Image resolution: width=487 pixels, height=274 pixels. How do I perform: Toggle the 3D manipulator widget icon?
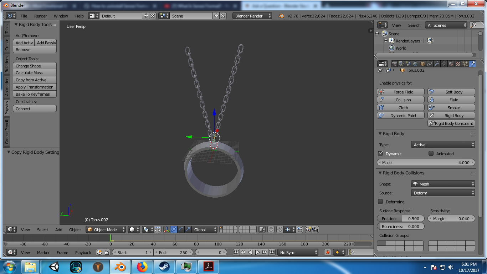[x=166, y=229]
